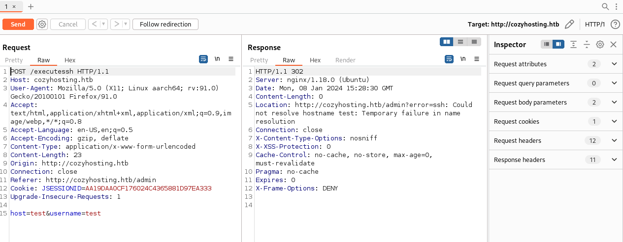The image size is (623, 242).
Task: Switch Response view to Pretty tab
Action: pyautogui.click(x=259, y=60)
